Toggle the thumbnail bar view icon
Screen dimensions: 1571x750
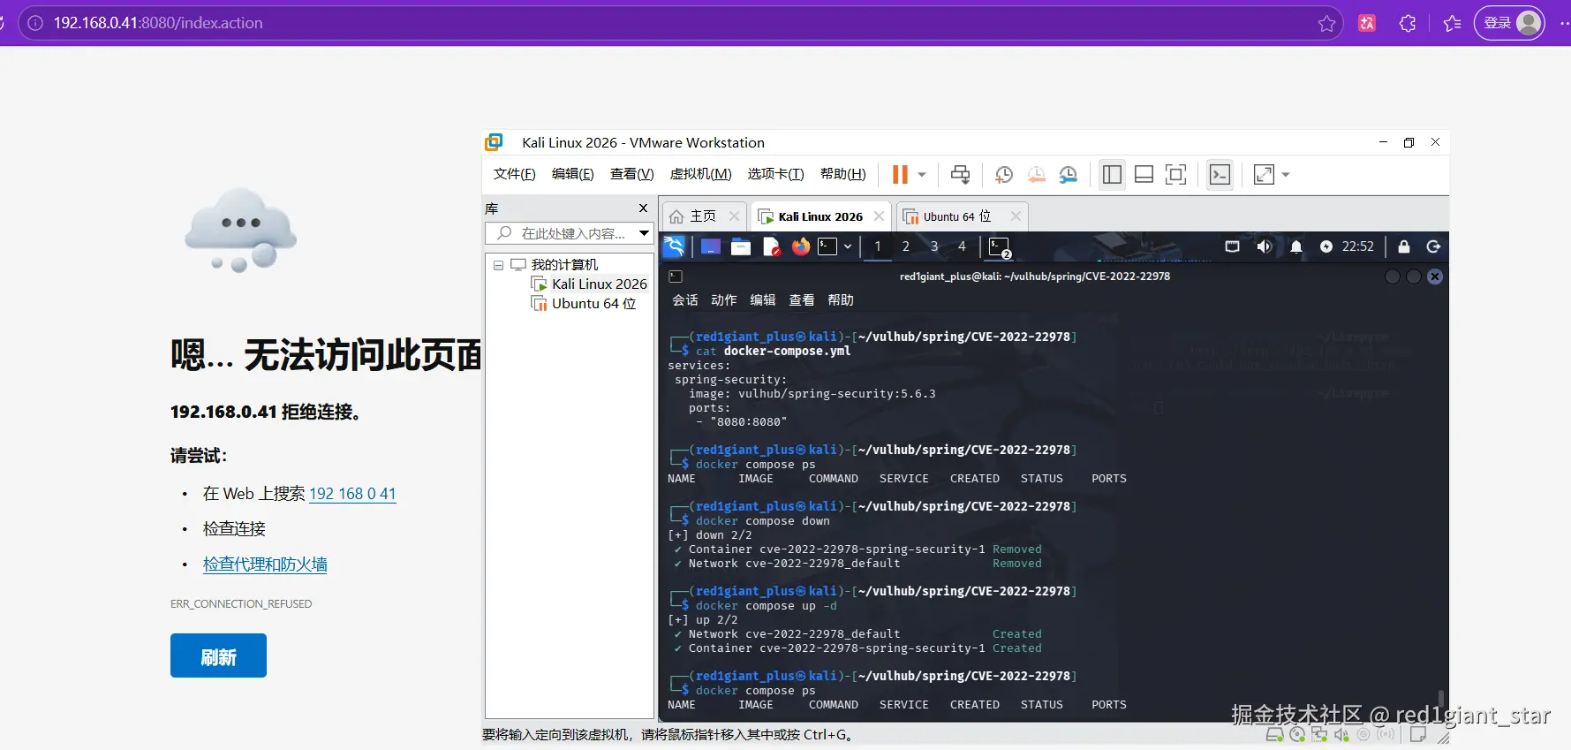pos(1144,175)
